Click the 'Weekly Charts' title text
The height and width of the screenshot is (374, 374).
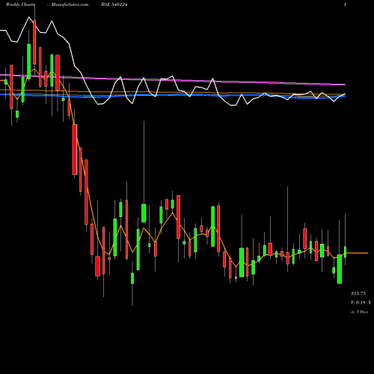pyautogui.click(x=20, y=4)
